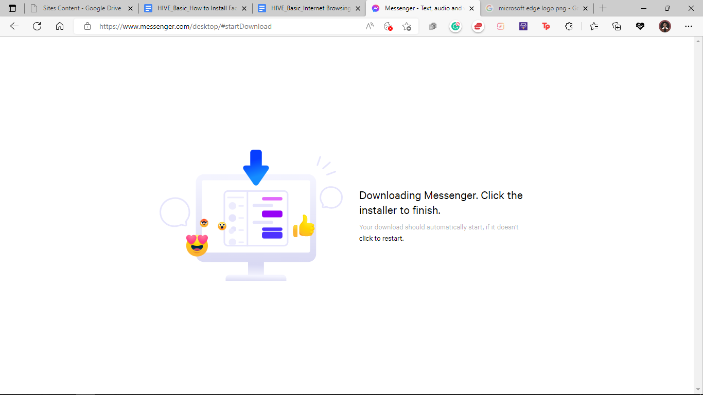Start Read aloud from address bar
The height and width of the screenshot is (395, 703).
[x=370, y=26]
